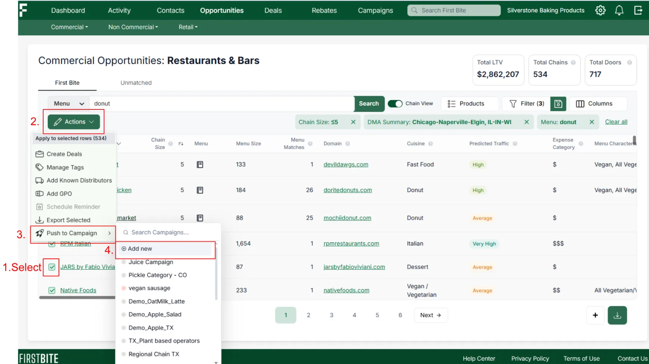This screenshot has width=649, height=364.
Task: Toggle checkbox for RPM Italian row
Action: [52, 244]
